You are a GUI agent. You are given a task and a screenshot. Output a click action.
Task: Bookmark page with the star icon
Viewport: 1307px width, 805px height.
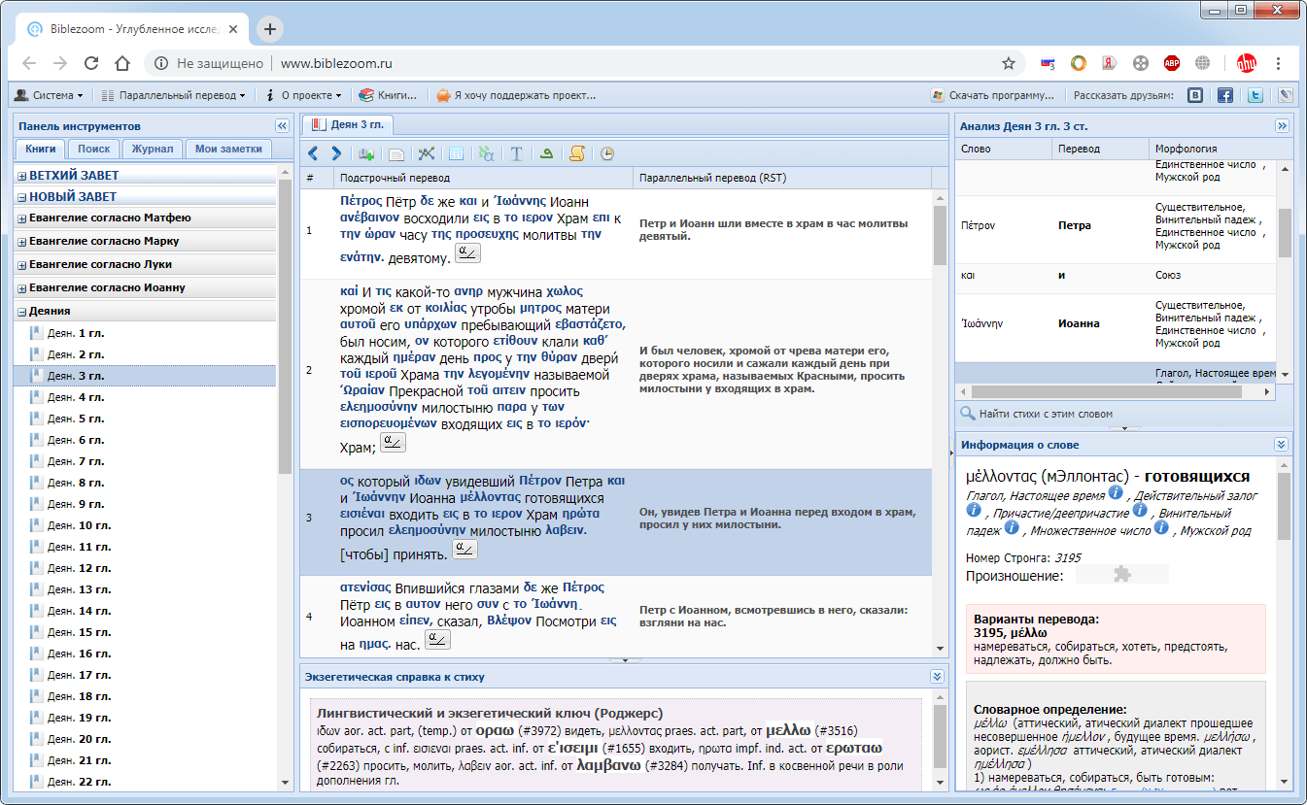point(1009,63)
